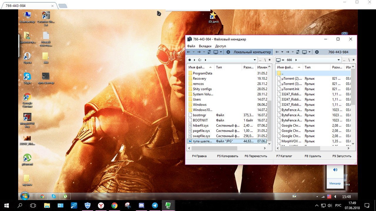Open Telegram from the Windows taskbar
This screenshot has height=211, width=376.
[155, 205]
